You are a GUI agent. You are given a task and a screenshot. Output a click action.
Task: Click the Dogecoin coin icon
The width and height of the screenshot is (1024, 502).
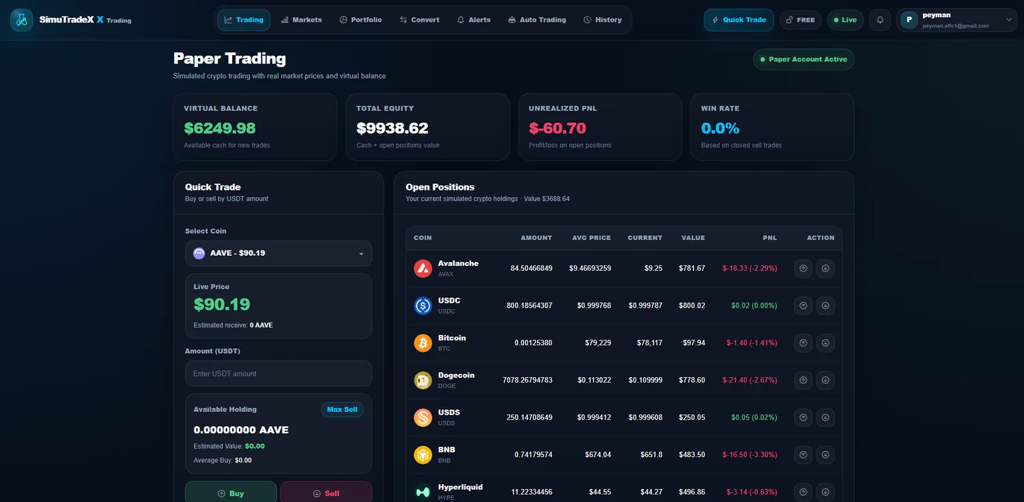pos(423,380)
